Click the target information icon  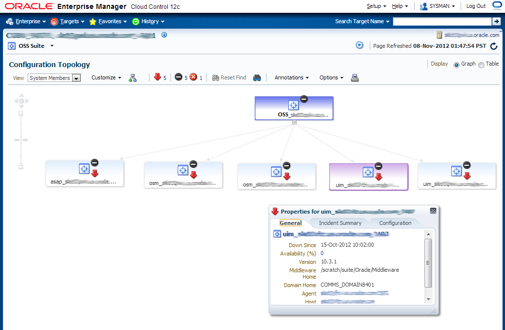click(x=164, y=35)
